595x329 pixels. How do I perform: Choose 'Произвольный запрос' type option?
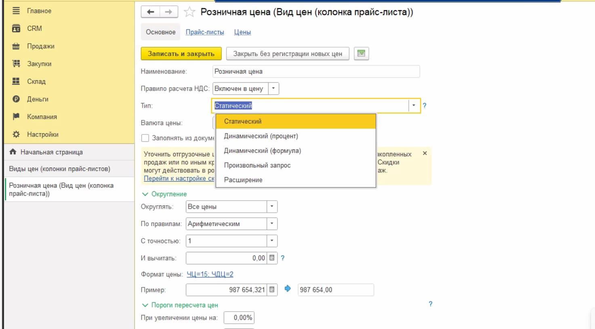click(257, 165)
